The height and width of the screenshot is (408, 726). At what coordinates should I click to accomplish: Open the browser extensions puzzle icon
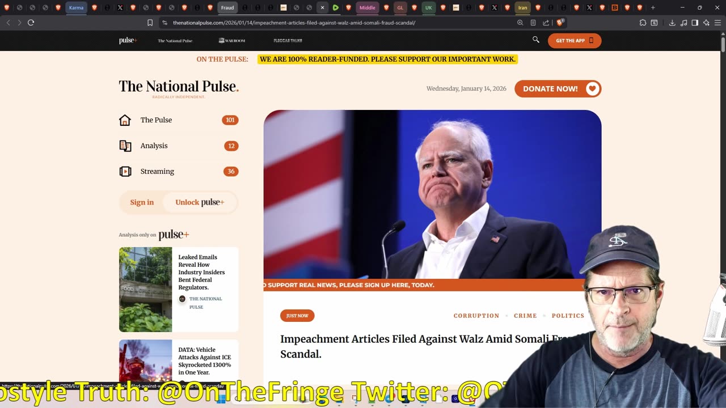tap(643, 23)
